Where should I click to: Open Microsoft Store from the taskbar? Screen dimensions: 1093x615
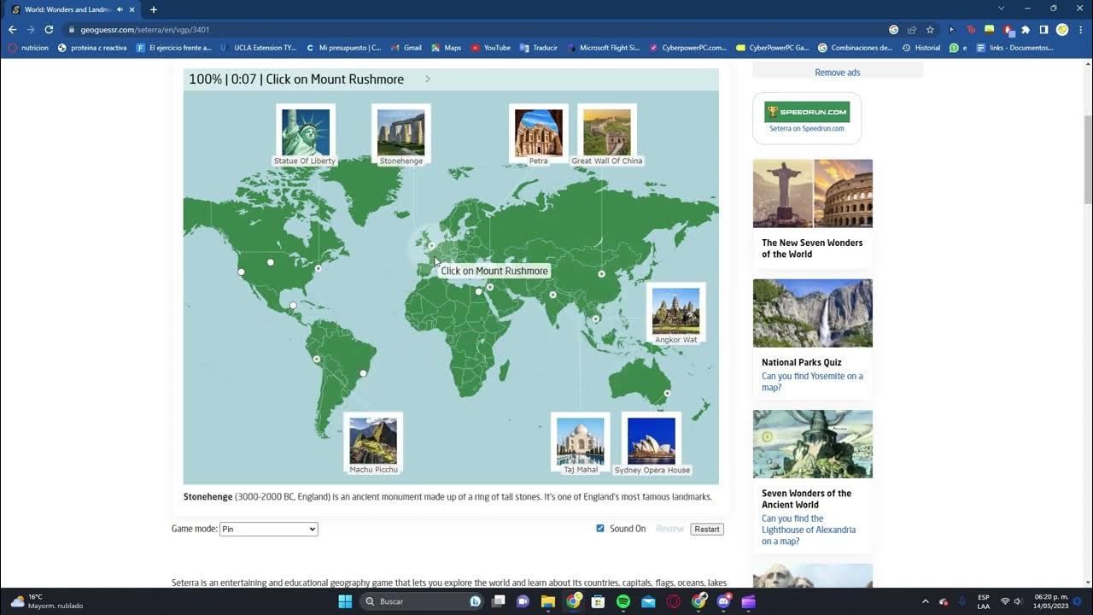click(599, 601)
